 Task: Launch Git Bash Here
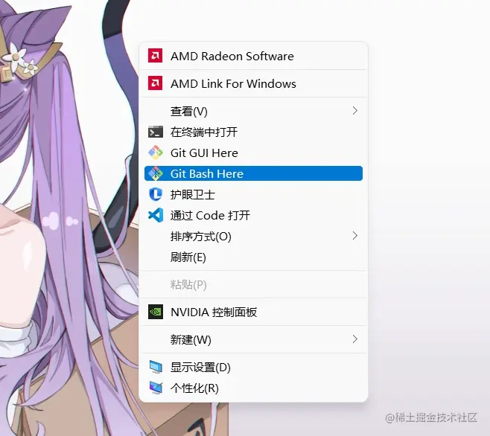point(253,173)
